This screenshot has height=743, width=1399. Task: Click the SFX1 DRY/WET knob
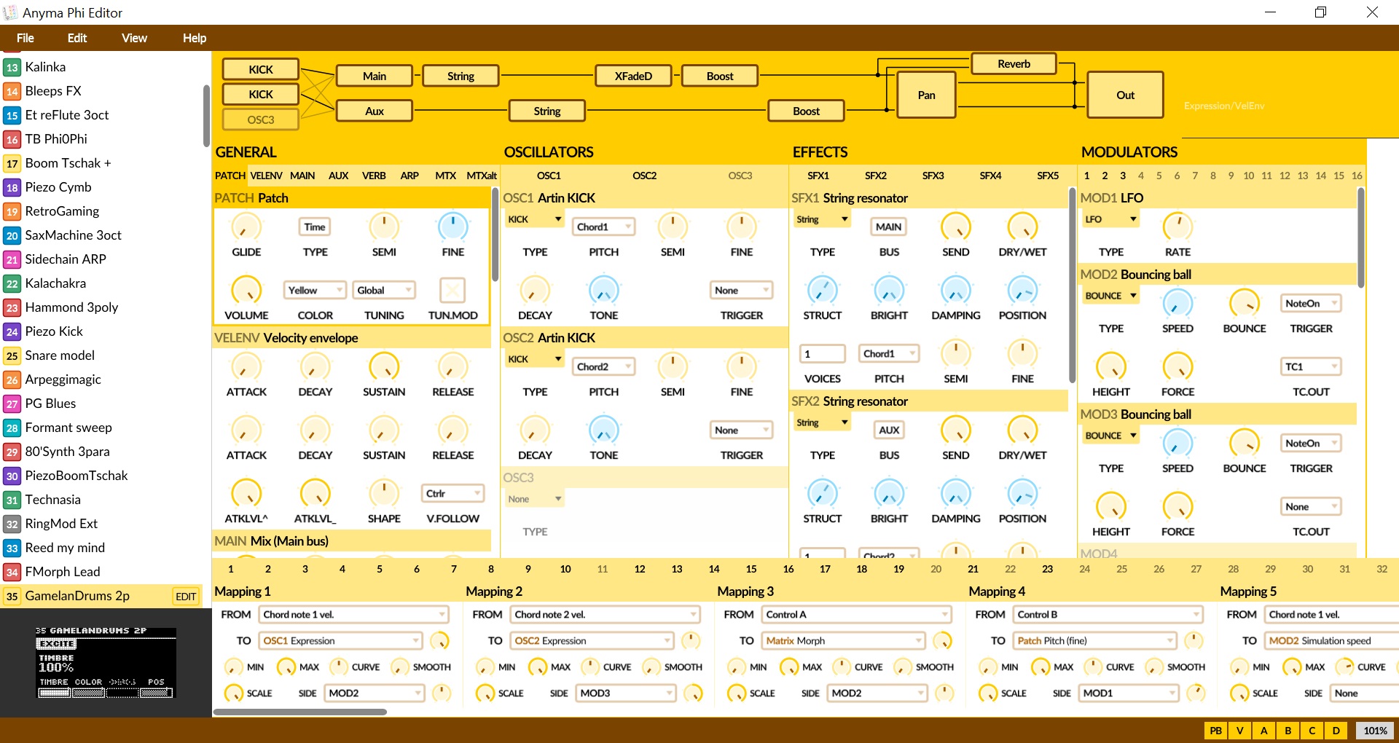1022,227
